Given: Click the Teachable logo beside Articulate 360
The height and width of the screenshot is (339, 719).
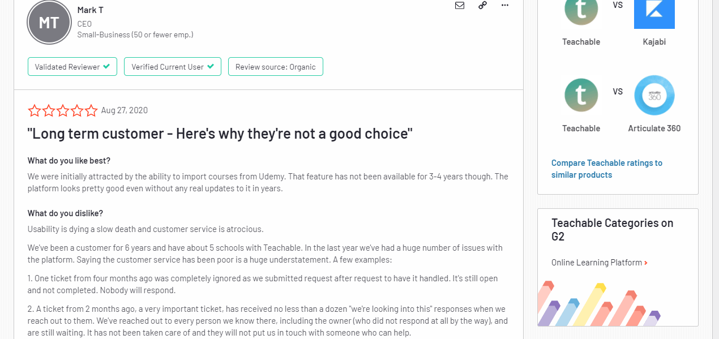Looking at the screenshot, I should (581, 95).
